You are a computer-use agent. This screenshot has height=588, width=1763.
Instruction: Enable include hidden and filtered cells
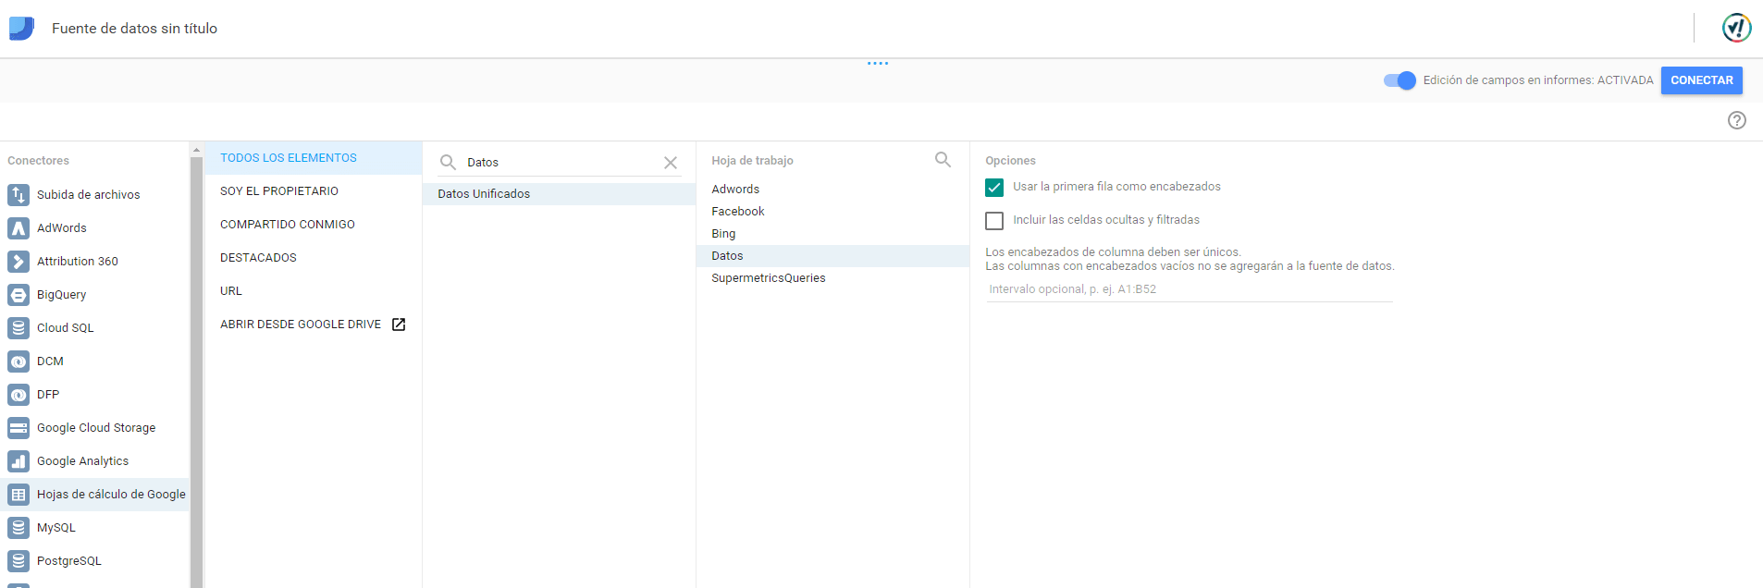pos(994,221)
